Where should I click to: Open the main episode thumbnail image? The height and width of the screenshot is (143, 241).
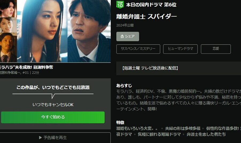[x=64, y=31]
